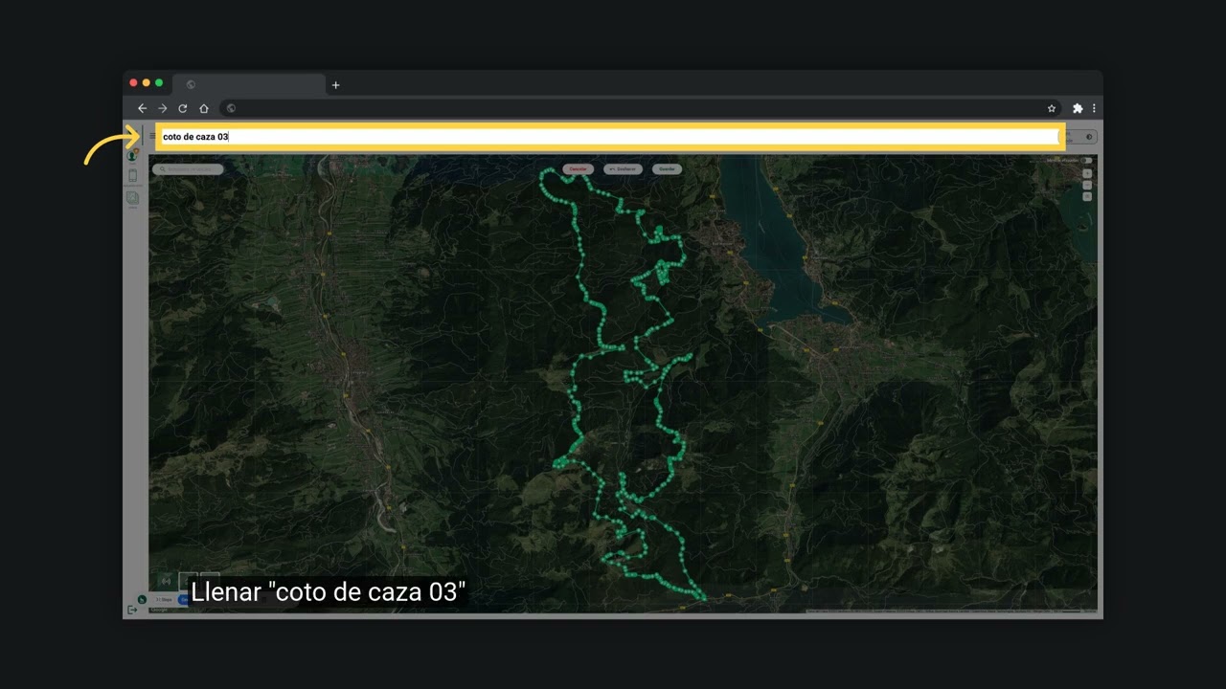1226x689 pixels.
Task: Click the Guardar save button
Action: click(668, 169)
